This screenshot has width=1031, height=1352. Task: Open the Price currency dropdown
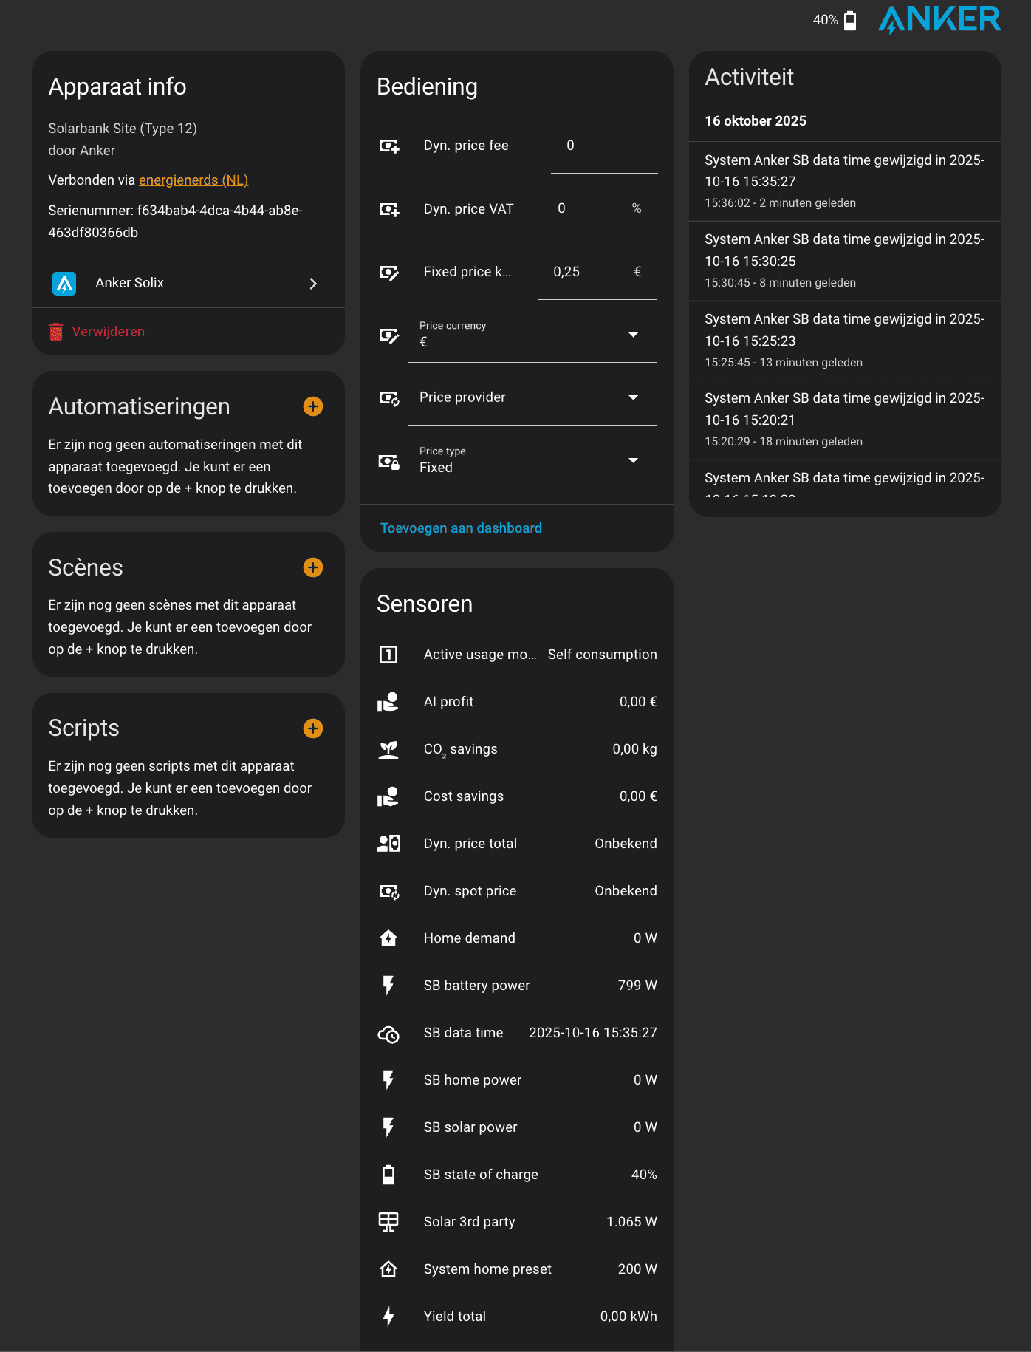click(x=532, y=335)
